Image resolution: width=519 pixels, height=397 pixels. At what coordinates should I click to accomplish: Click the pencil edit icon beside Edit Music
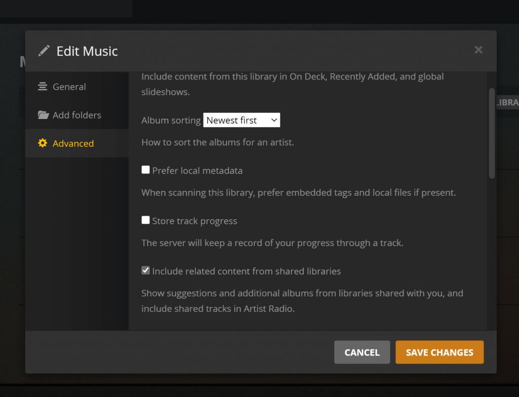click(44, 51)
